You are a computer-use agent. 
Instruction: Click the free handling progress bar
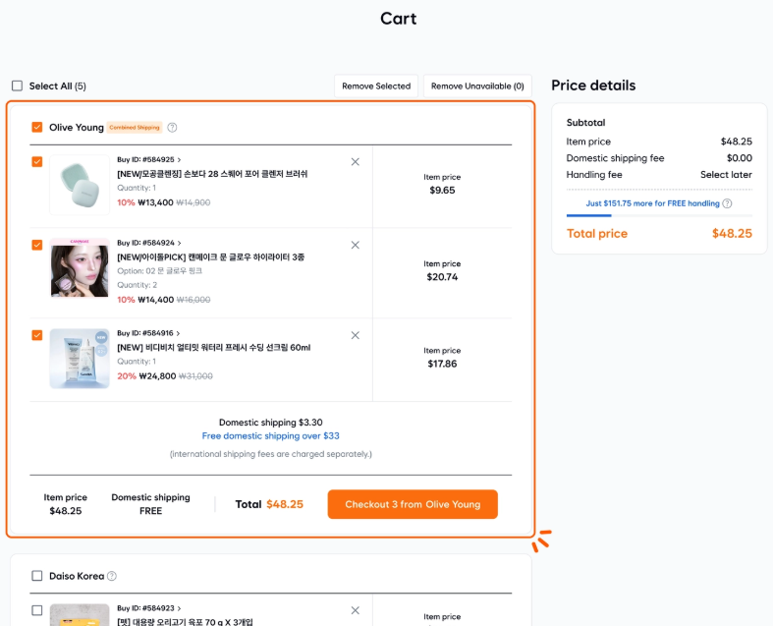pyautogui.click(x=659, y=215)
